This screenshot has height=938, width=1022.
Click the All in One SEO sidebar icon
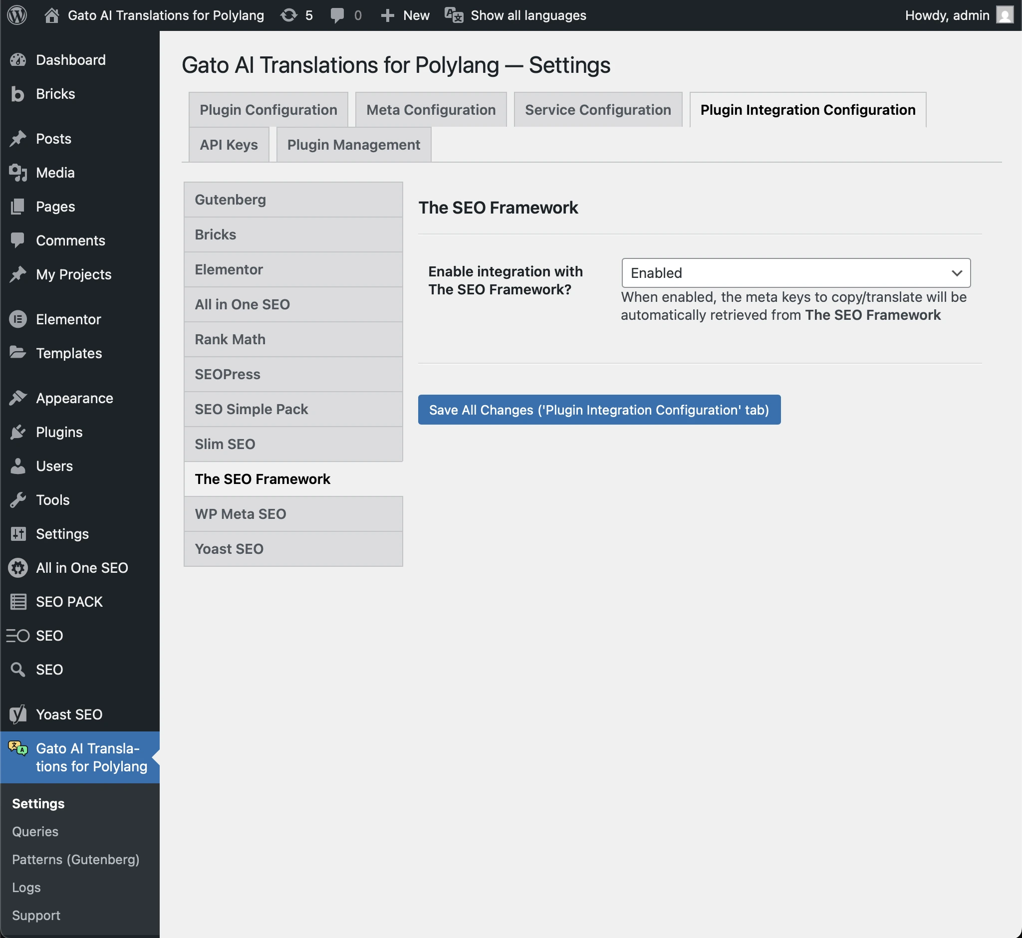pos(18,568)
